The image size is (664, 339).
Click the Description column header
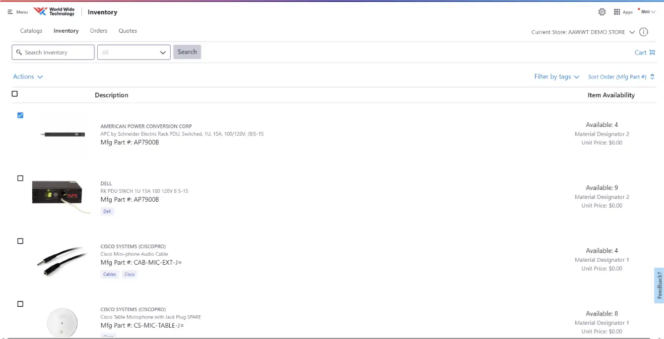click(112, 95)
